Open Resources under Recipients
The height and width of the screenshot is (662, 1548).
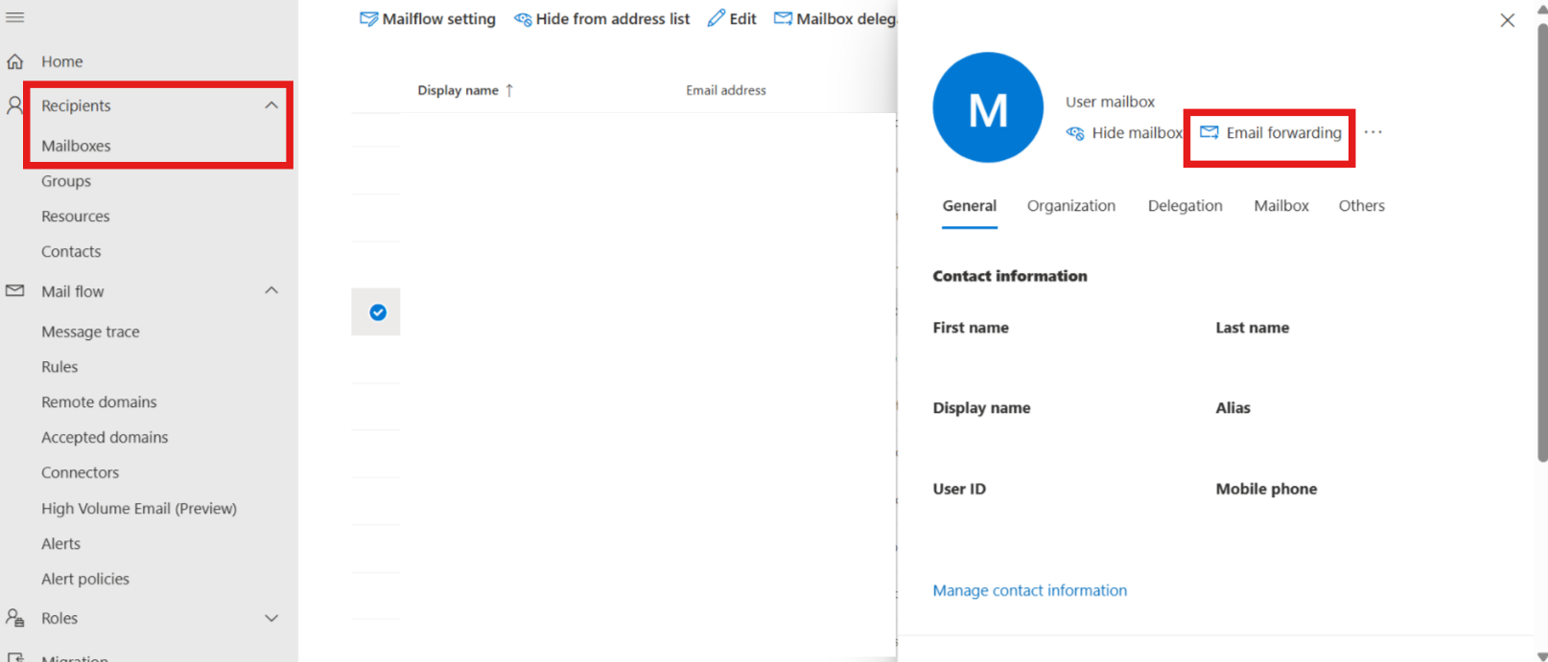76,217
